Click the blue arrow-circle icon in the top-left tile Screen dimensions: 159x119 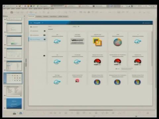[57, 42]
